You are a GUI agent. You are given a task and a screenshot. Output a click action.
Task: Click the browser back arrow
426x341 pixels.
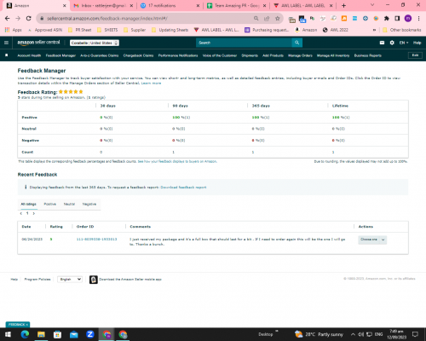[8, 19]
